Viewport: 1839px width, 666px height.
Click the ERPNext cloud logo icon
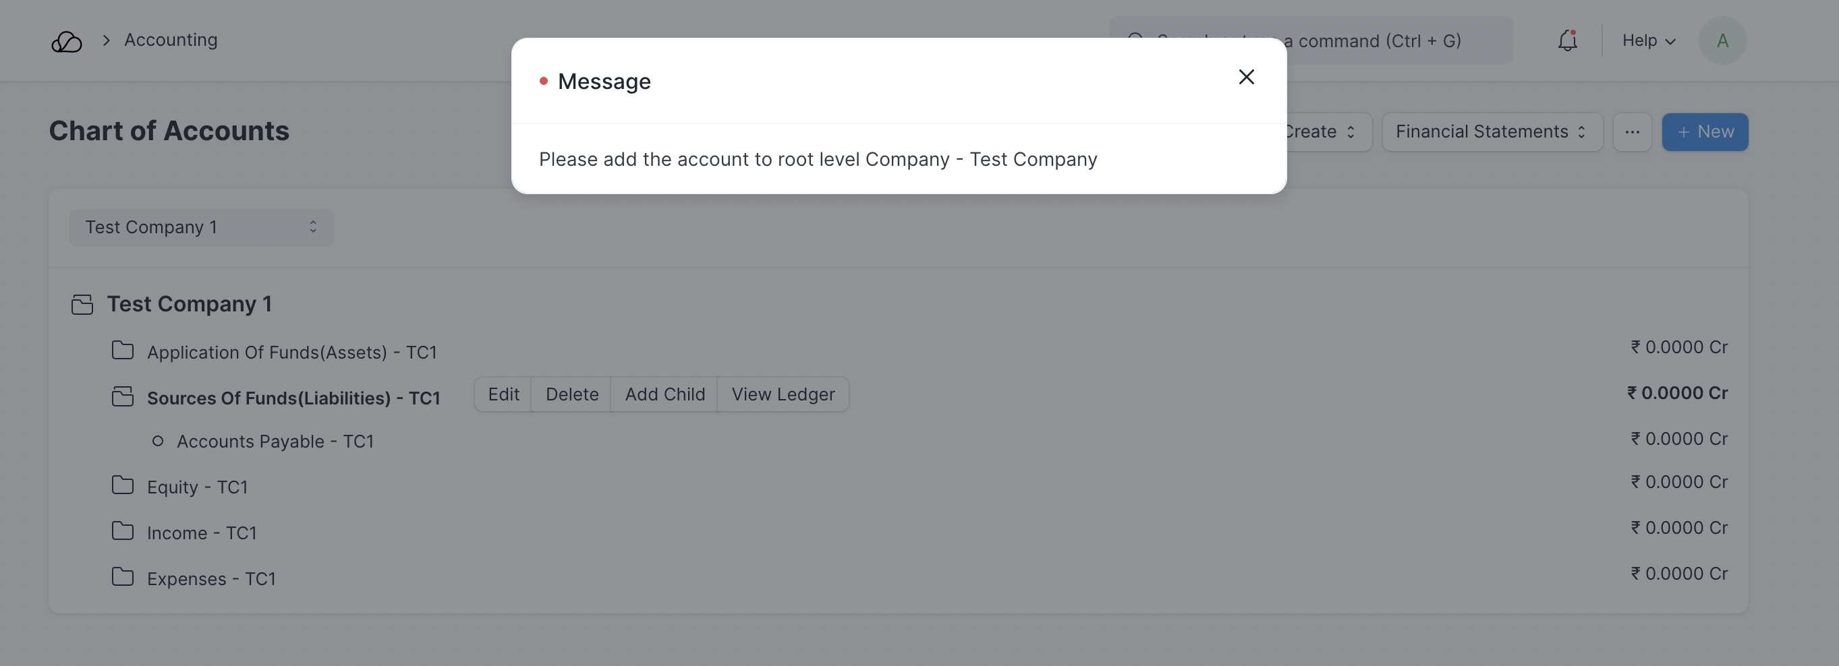[x=66, y=41]
